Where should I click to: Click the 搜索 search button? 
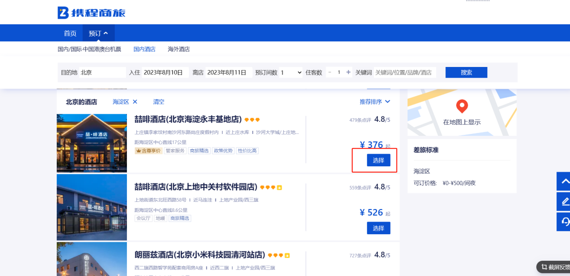point(466,72)
